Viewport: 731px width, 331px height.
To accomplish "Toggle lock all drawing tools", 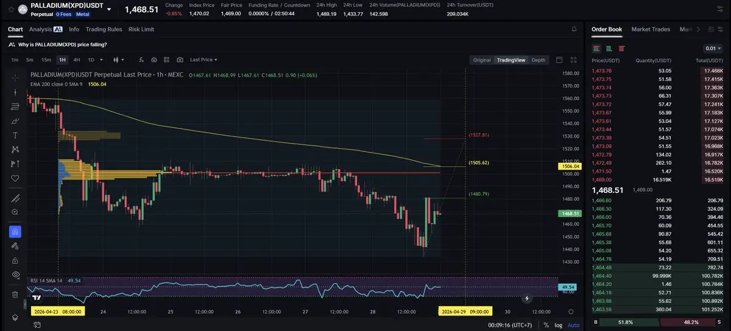I will [15, 260].
